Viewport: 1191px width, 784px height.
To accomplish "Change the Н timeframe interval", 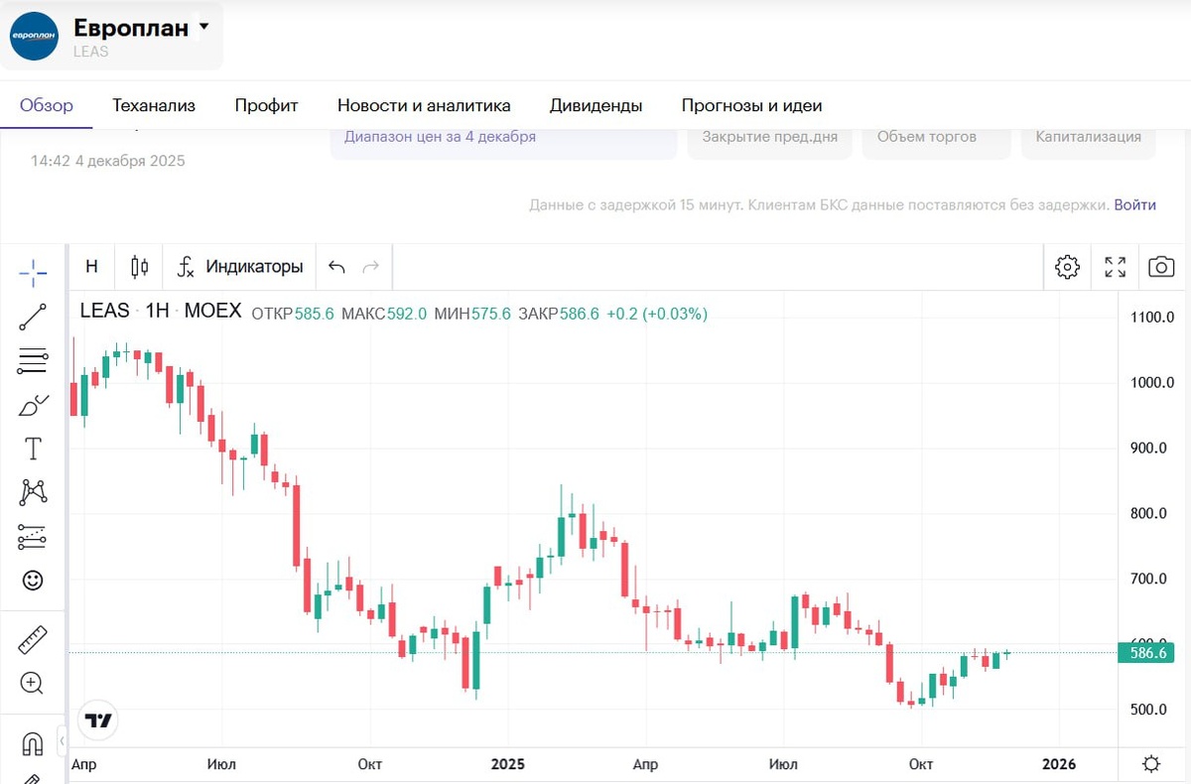I will 91,266.
